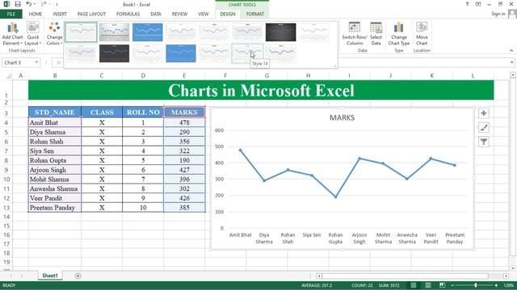The width and height of the screenshot is (517, 290).
Task: Open Change Colors palette
Action: tap(54, 34)
